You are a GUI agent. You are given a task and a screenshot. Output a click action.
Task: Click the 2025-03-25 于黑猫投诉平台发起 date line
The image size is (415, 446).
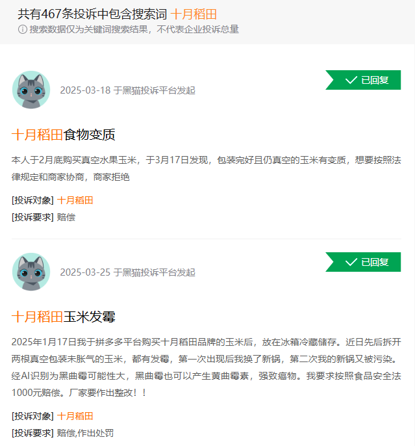127,272
